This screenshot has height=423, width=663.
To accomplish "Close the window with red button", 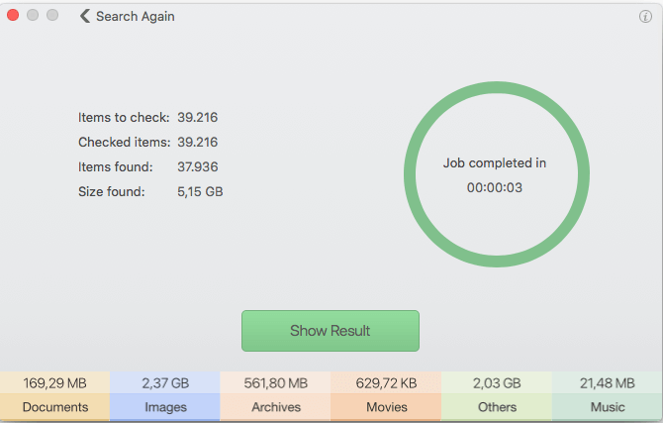I will point(14,16).
